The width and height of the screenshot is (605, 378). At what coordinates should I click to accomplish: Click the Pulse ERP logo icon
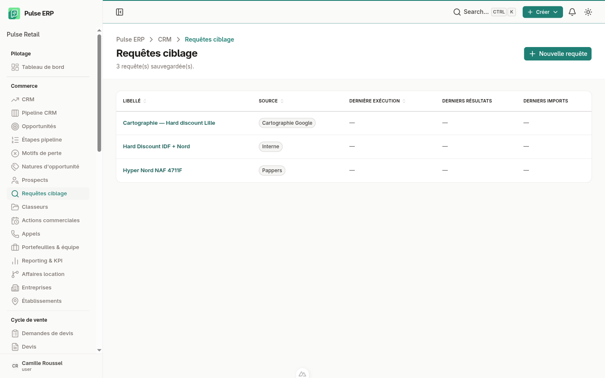pyautogui.click(x=14, y=13)
